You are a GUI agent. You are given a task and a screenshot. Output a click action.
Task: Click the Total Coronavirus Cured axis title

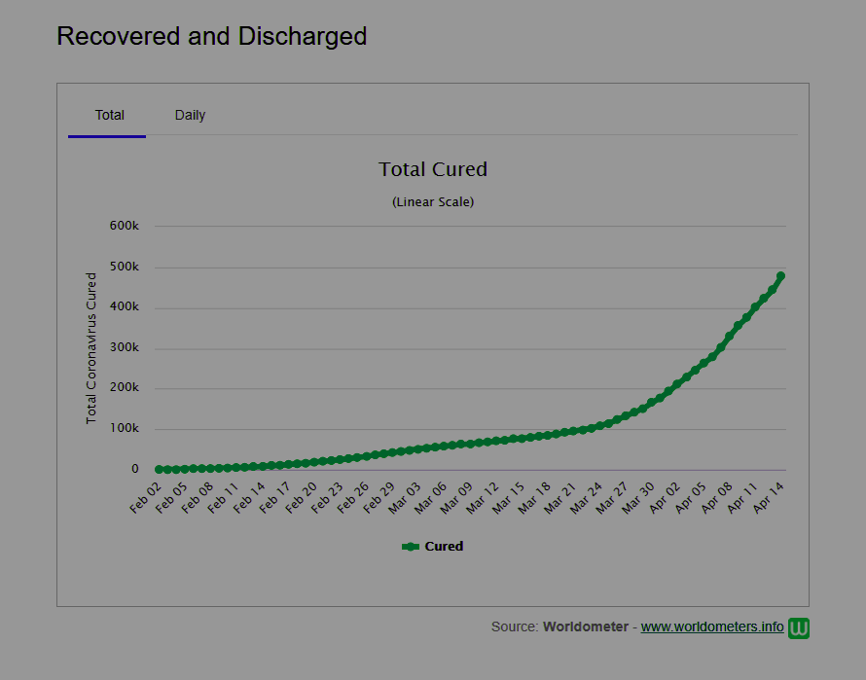coord(91,347)
